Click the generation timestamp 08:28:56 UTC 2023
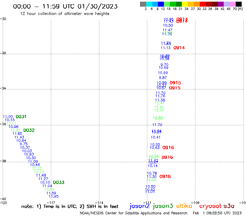The height and width of the screenshot is (216, 246). 224,213
